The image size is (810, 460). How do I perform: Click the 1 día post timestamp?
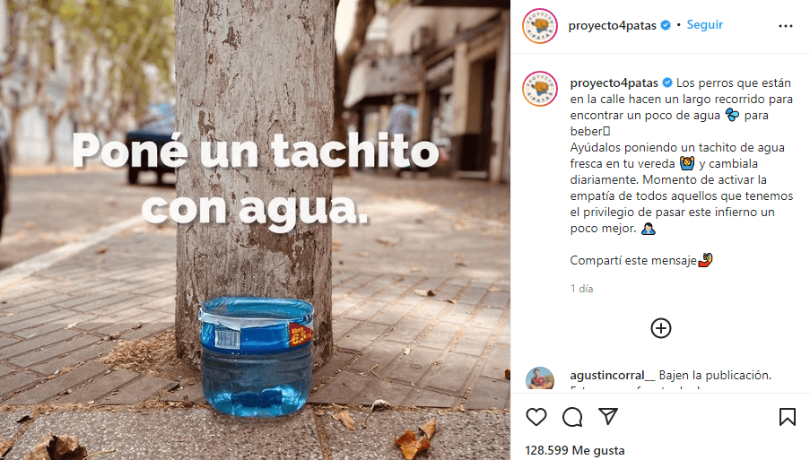[x=581, y=289]
